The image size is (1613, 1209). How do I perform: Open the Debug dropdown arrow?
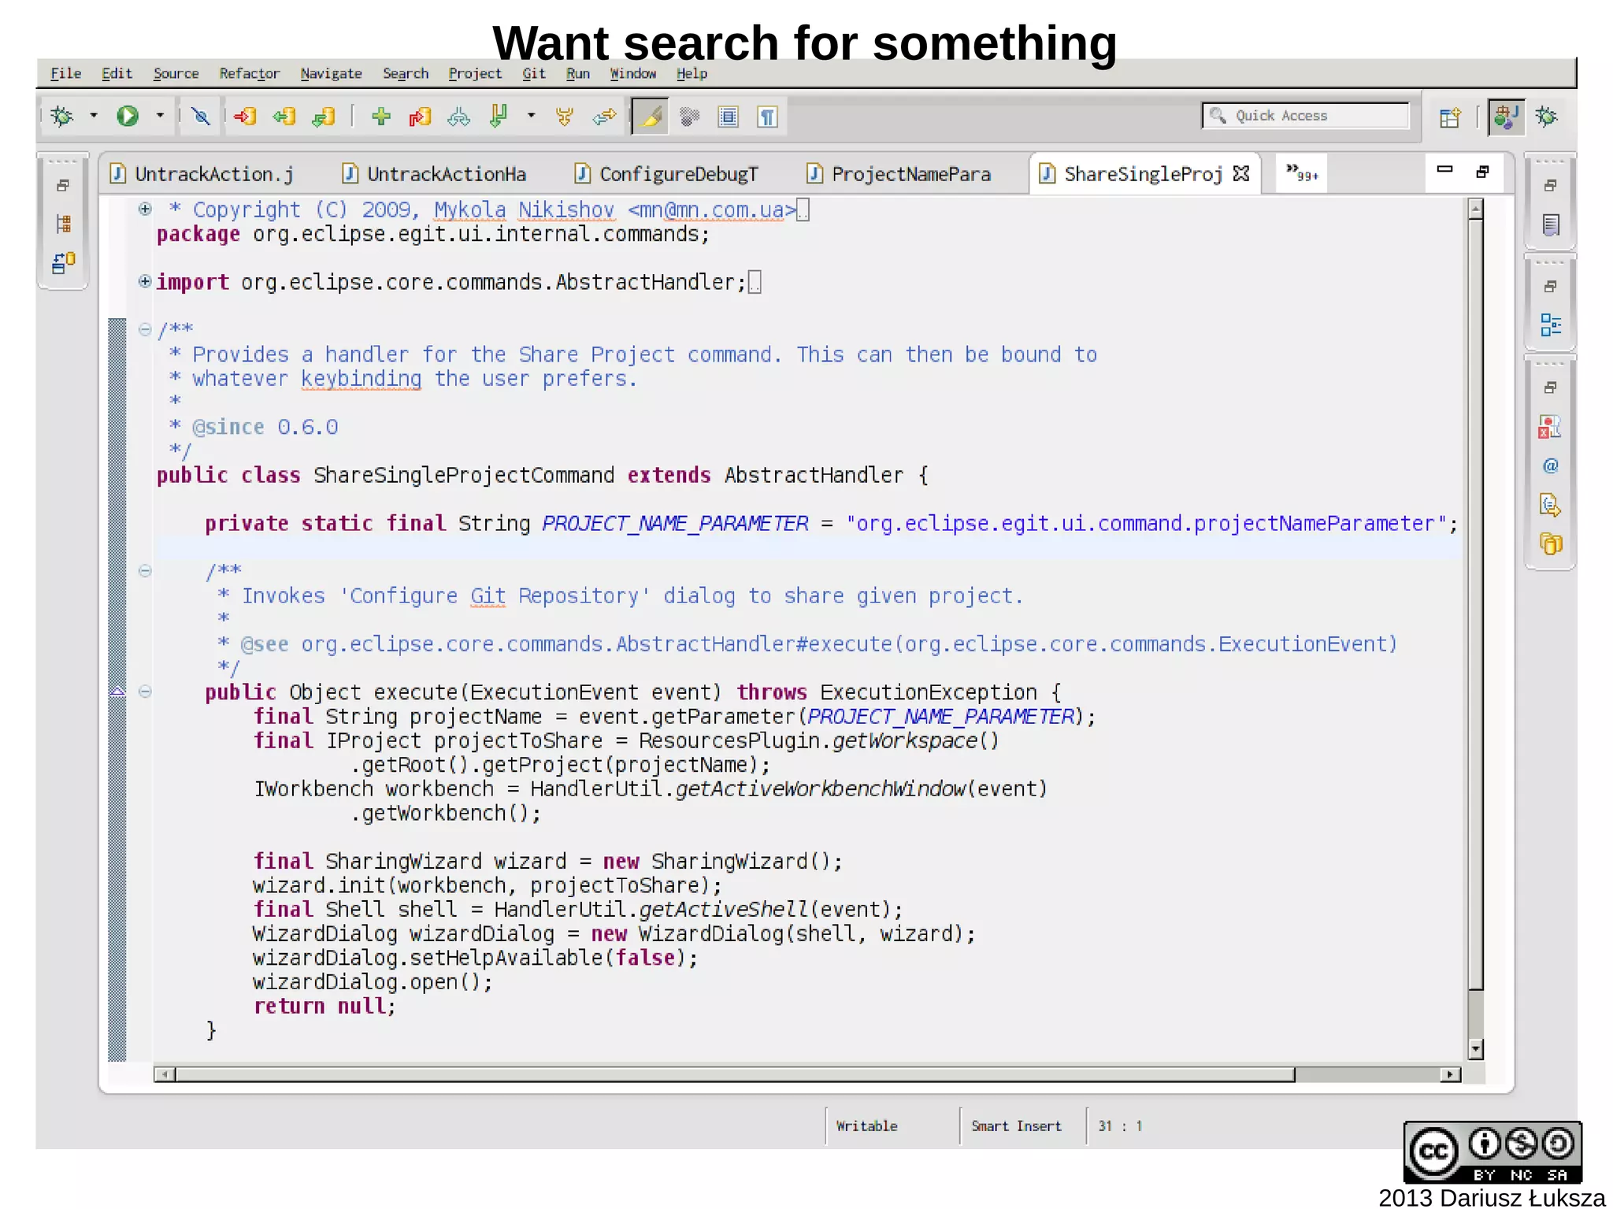point(94,116)
